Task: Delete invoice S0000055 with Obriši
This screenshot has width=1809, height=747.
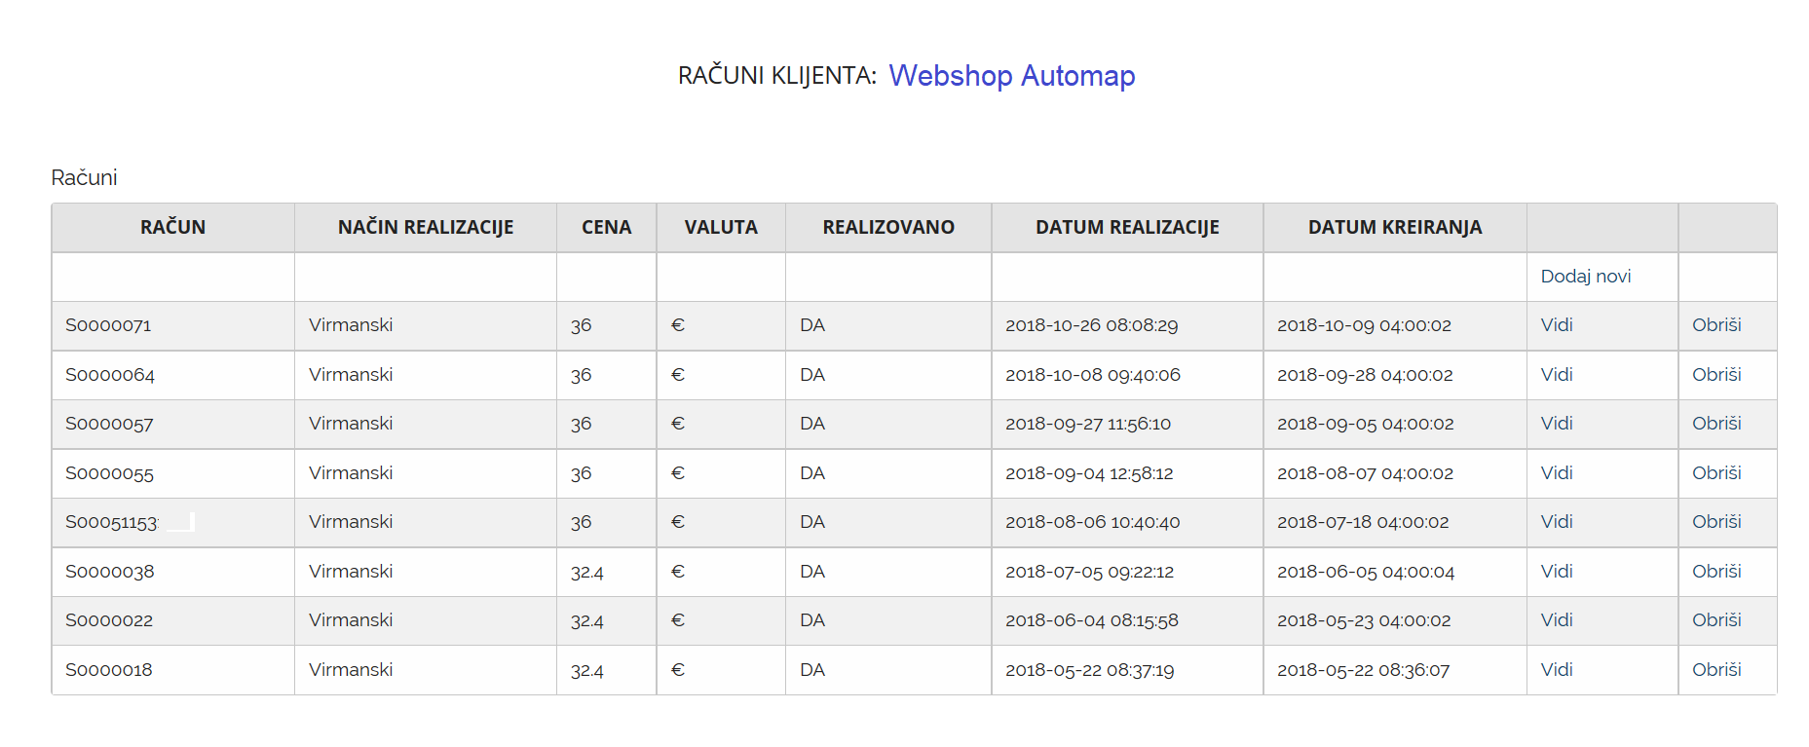Action: (x=1716, y=473)
